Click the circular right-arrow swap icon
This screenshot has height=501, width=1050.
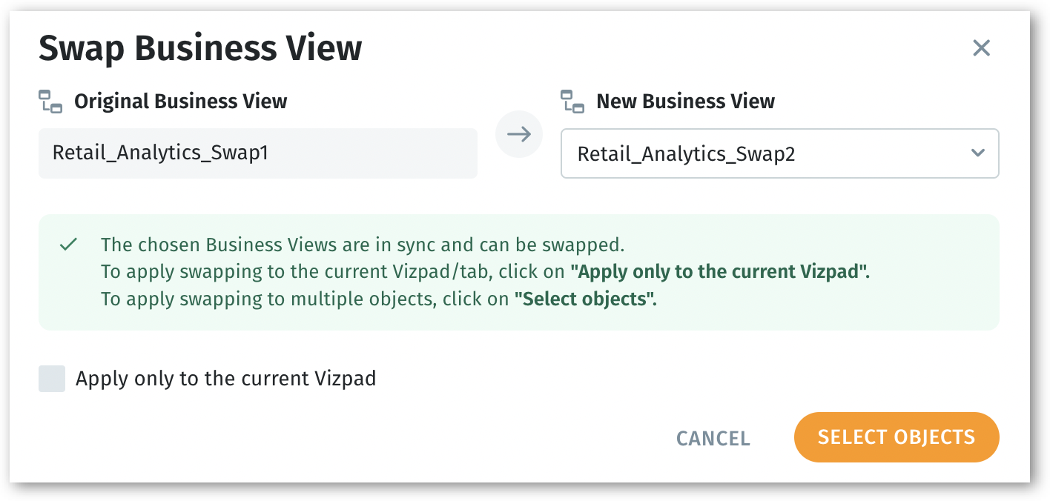tap(519, 134)
